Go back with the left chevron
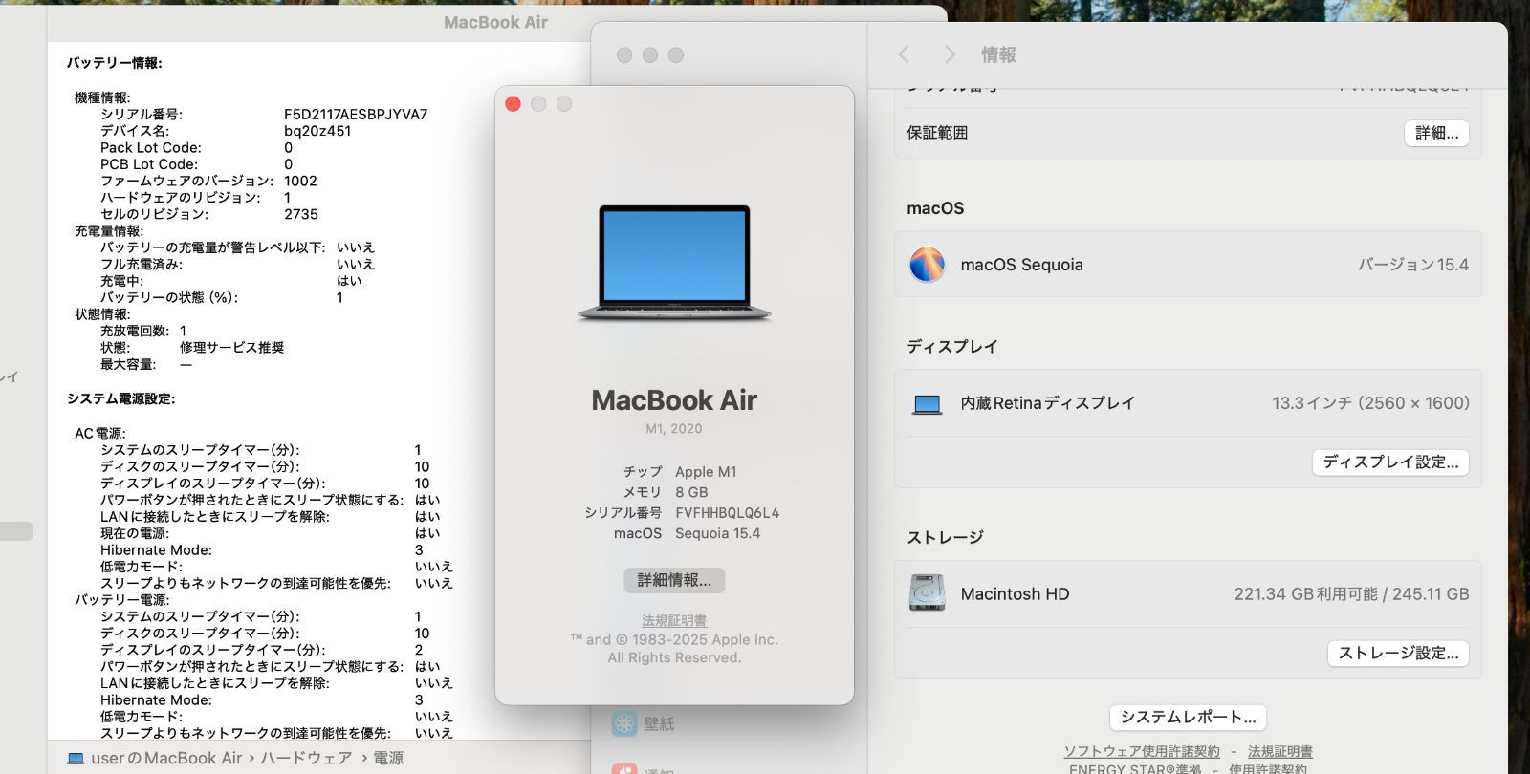This screenshot has height=774, width=1530. tap(904, 54)
